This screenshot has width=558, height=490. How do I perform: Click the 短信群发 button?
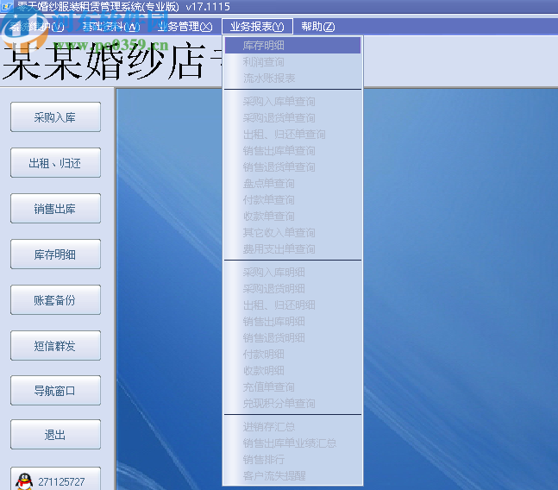coord(55,346)
